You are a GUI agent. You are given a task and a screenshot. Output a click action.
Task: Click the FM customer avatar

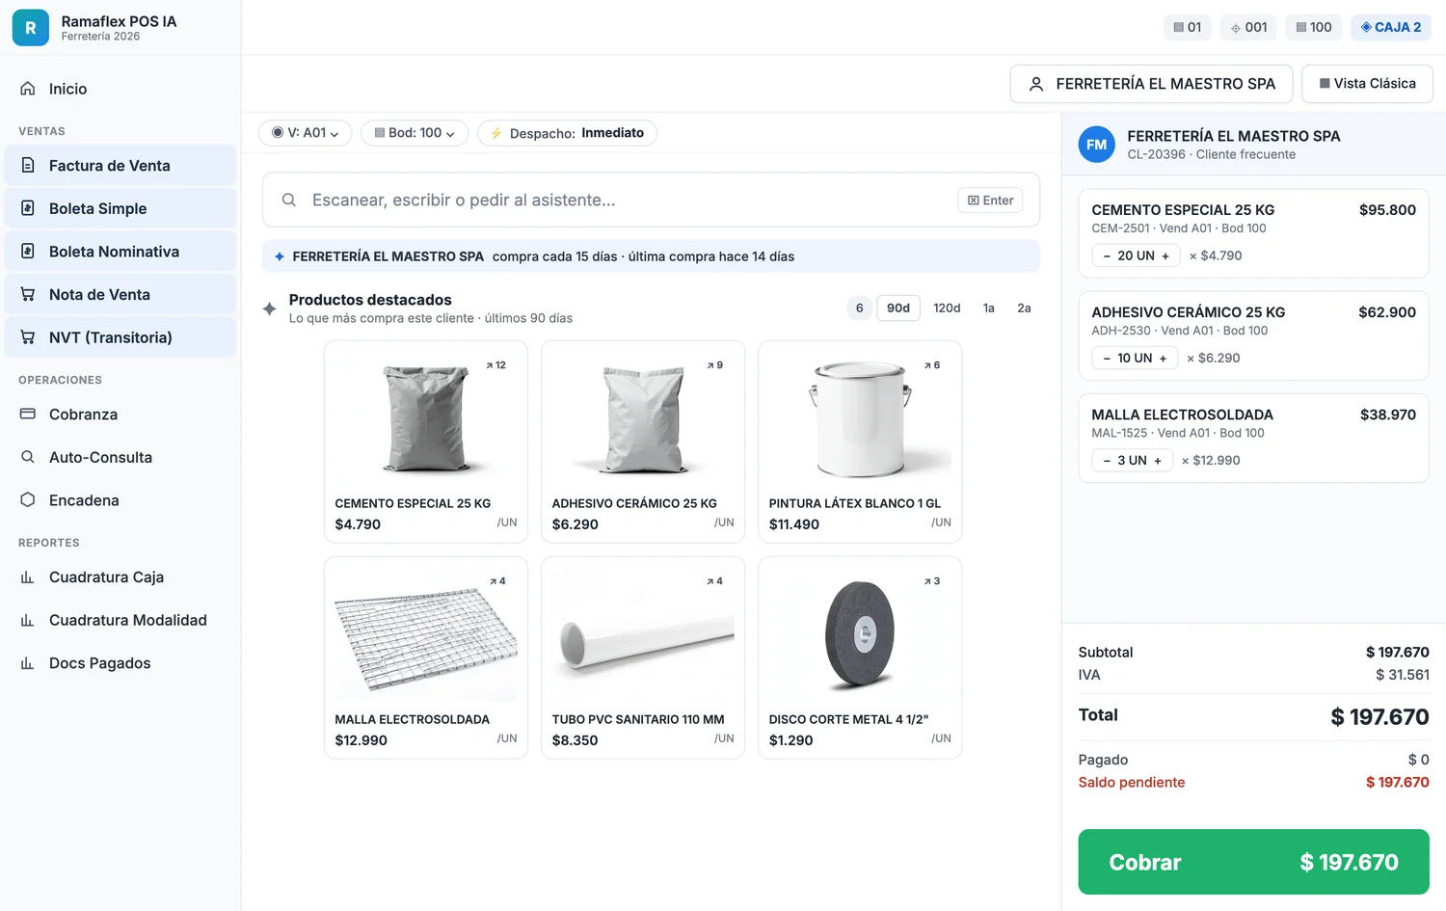click(1096, 145)
